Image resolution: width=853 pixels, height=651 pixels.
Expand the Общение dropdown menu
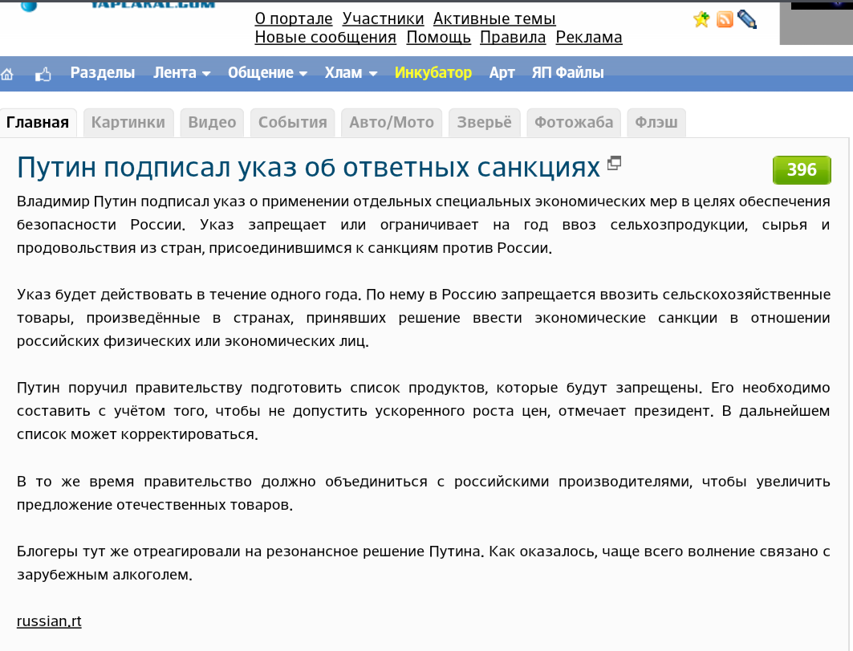point(267,73)
